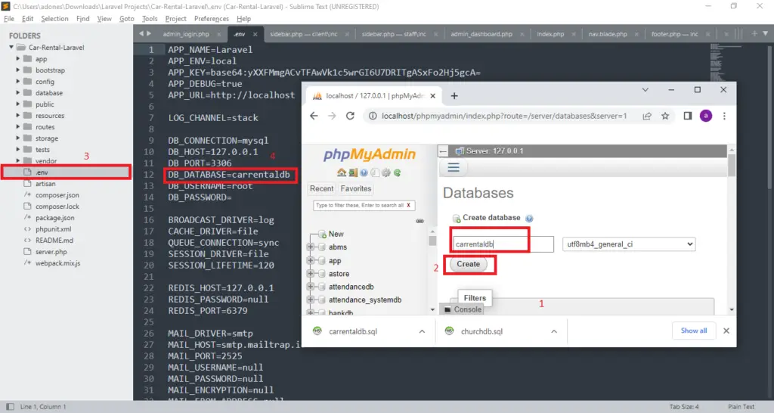Select the collation utf8mb4_general_ci dropdown
Screen dimensions: 774x413
(629, 244)
